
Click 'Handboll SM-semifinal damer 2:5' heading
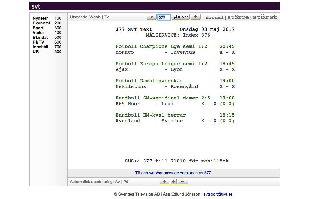(163, 98)
